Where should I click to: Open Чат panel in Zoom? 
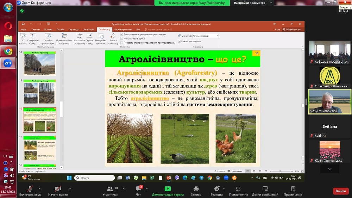point(138,191)
